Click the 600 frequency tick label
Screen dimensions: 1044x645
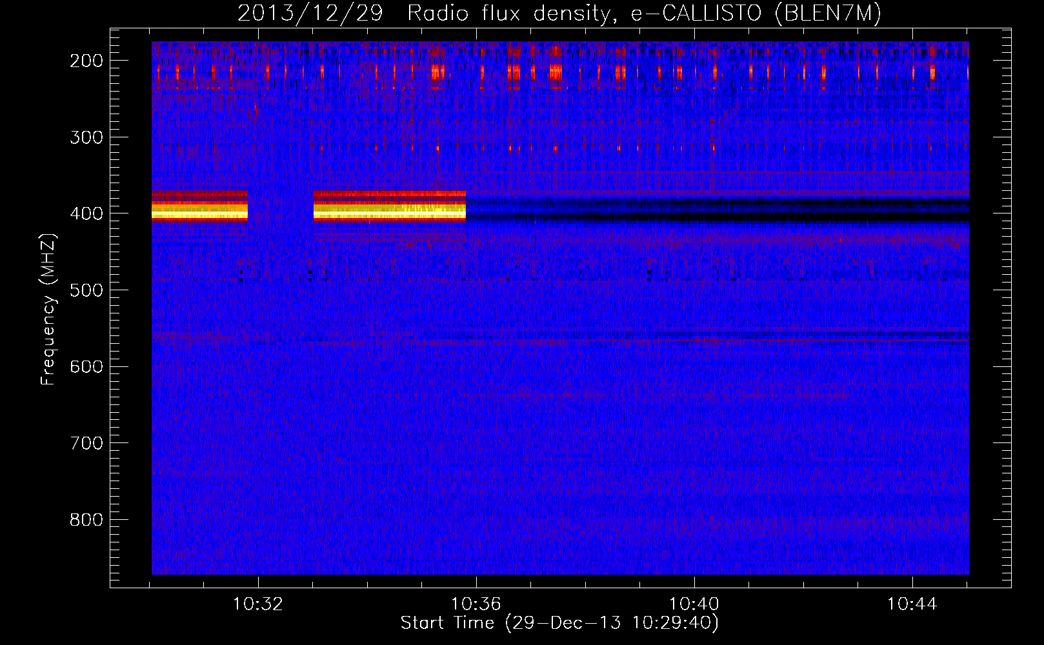click(86, 367)
